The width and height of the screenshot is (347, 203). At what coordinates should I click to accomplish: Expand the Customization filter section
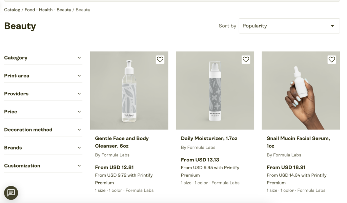coord(43,166)
